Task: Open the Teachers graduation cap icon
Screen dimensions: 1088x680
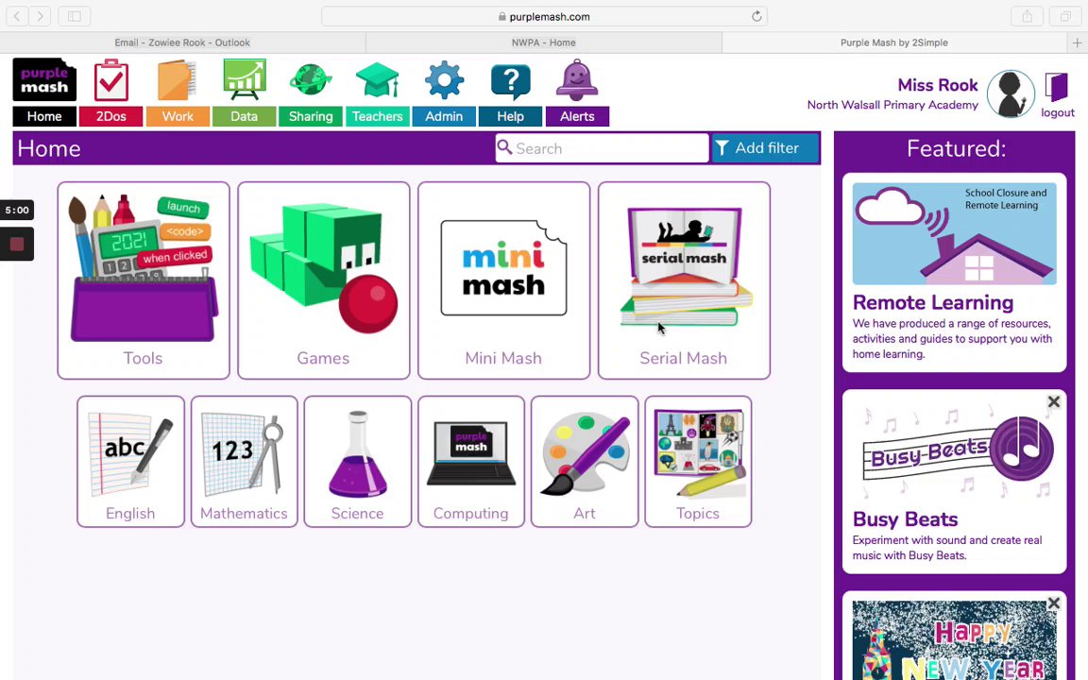Action: click(x=378, y=79)
